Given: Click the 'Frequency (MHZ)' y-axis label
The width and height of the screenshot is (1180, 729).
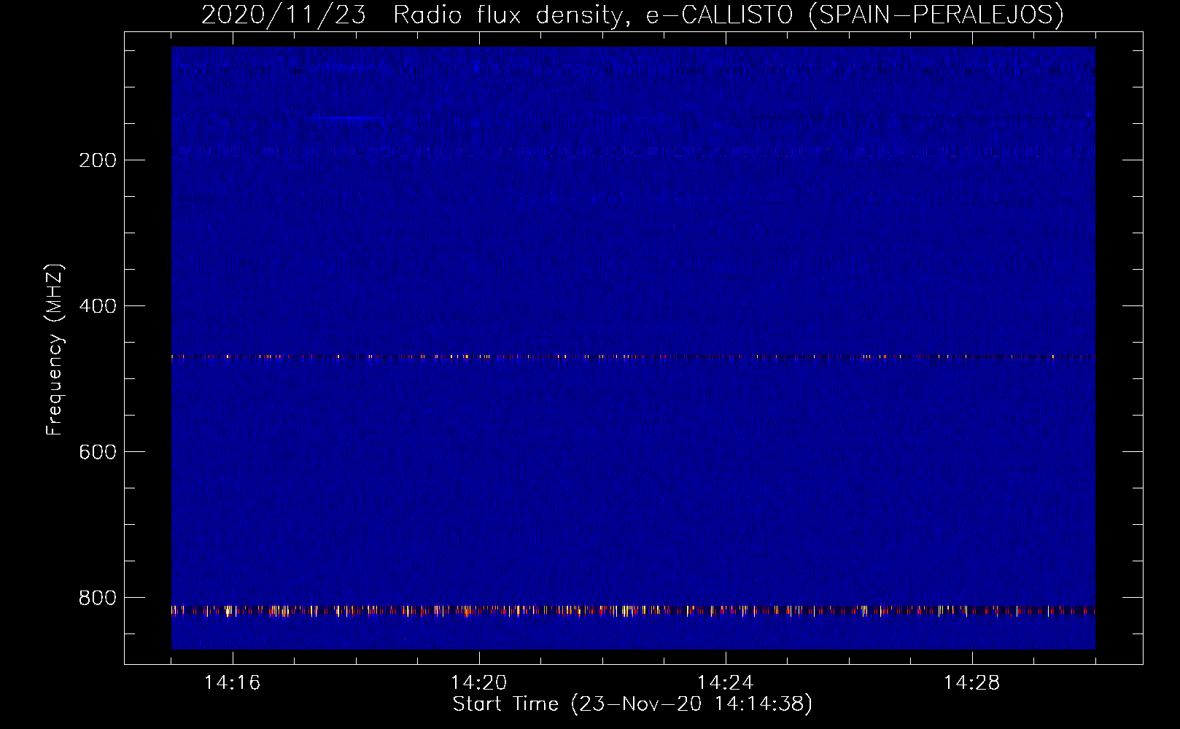Looking at the screenshot, I should [55, 350].
